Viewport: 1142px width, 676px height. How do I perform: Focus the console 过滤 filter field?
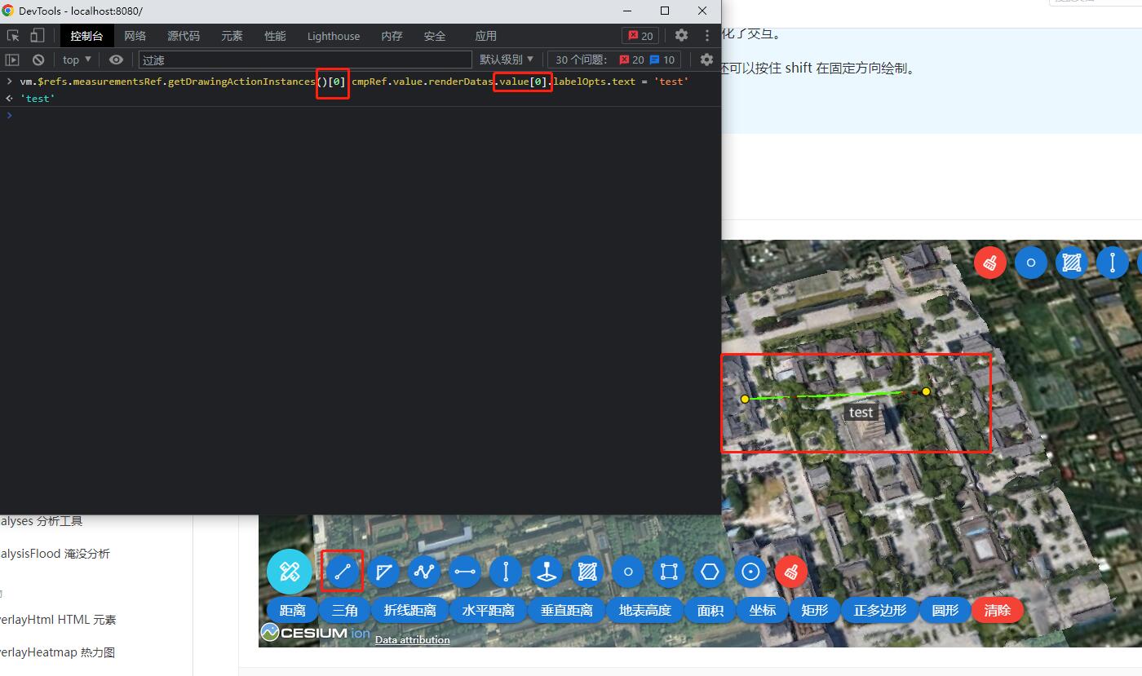305,60
